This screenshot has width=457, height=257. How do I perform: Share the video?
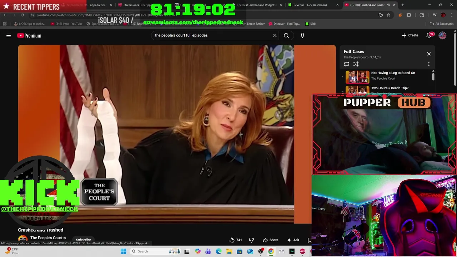click(x=270, y=240)
